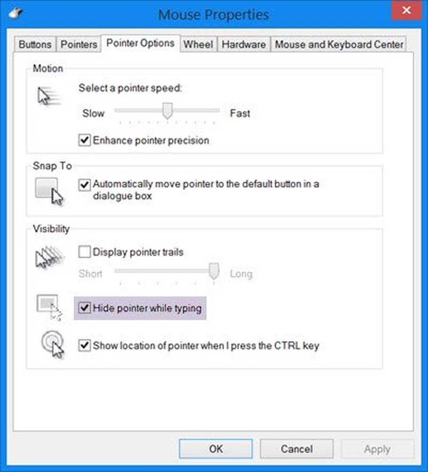Switch to the Buttons tab
428x472 pixels.
[x=35, y=45]
